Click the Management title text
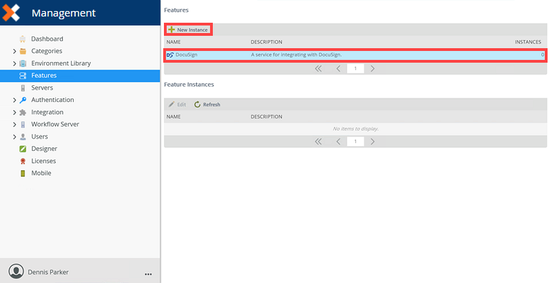This screenshot has width=551, height=283. (63, 13)
